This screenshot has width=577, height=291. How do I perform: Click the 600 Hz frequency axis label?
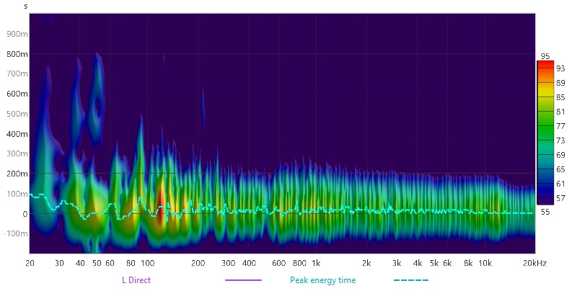point(278,263)
